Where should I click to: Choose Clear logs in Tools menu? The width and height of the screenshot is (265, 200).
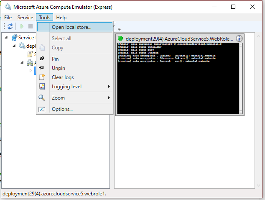(x=75, y=77)
